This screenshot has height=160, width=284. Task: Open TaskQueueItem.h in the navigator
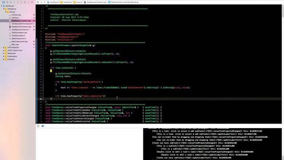pyautogui.click(x=18, y=36)
